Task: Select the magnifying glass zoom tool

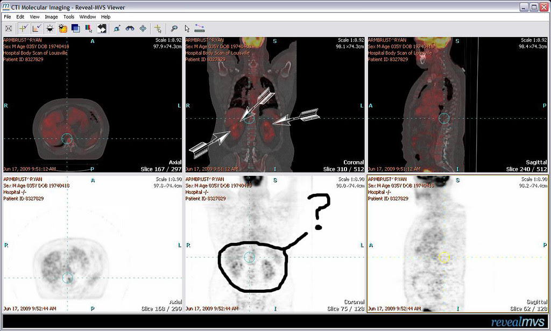Action: pyautogui.click(x=174, y=28)
